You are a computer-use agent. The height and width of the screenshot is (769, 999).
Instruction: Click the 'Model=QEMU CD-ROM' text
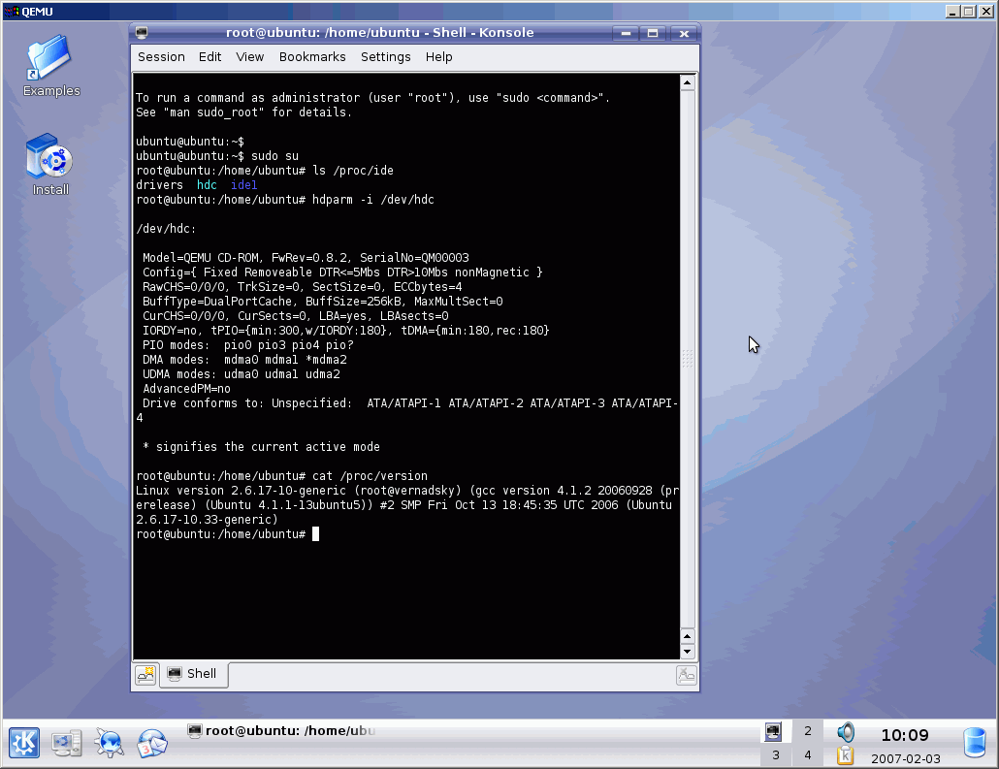tap(201, 257)
